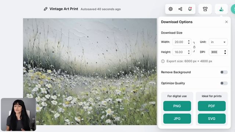Click the Autosaved 40 seconds ago status

point(101,9)
